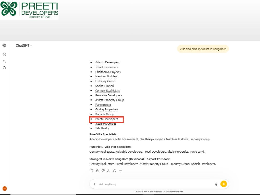The height and width of the screenshot is (195, 260).
Task: Open the Sizzle Properties link
Action: coord(106,124)
